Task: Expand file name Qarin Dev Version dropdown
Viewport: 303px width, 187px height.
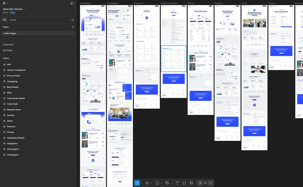Action: 26,9
